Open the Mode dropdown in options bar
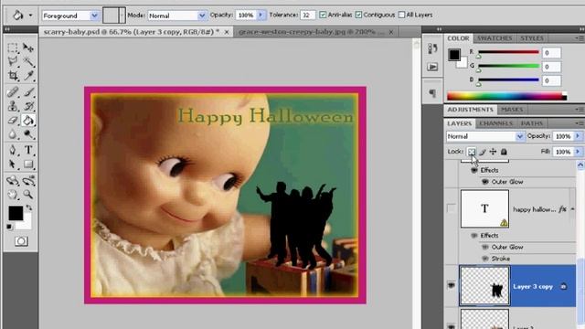This screenshot has height=329, width=585. 202,16
